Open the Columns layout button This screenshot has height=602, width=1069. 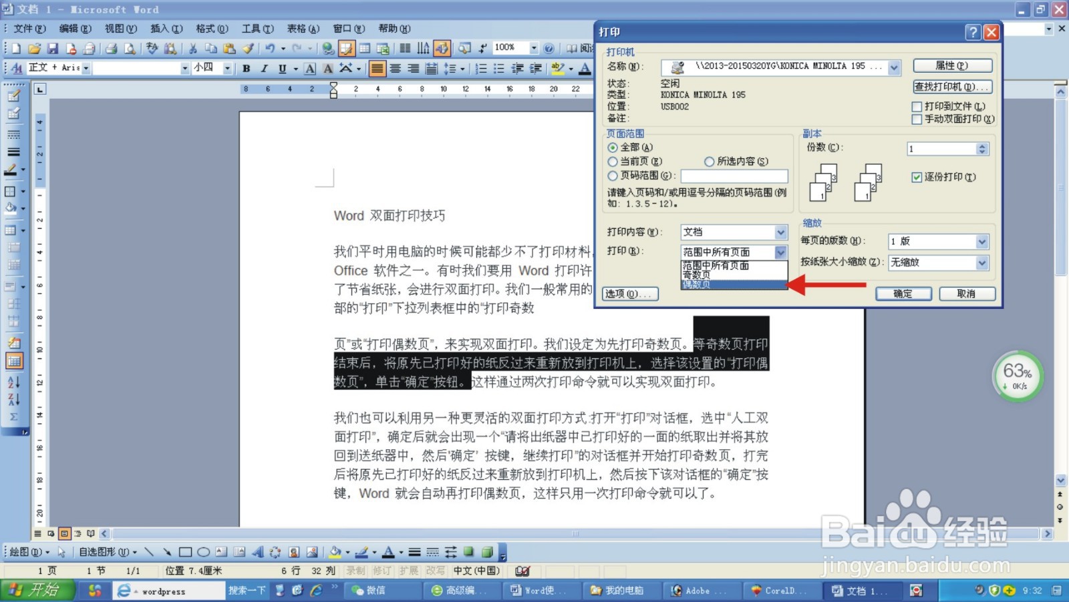pos(405,49)
